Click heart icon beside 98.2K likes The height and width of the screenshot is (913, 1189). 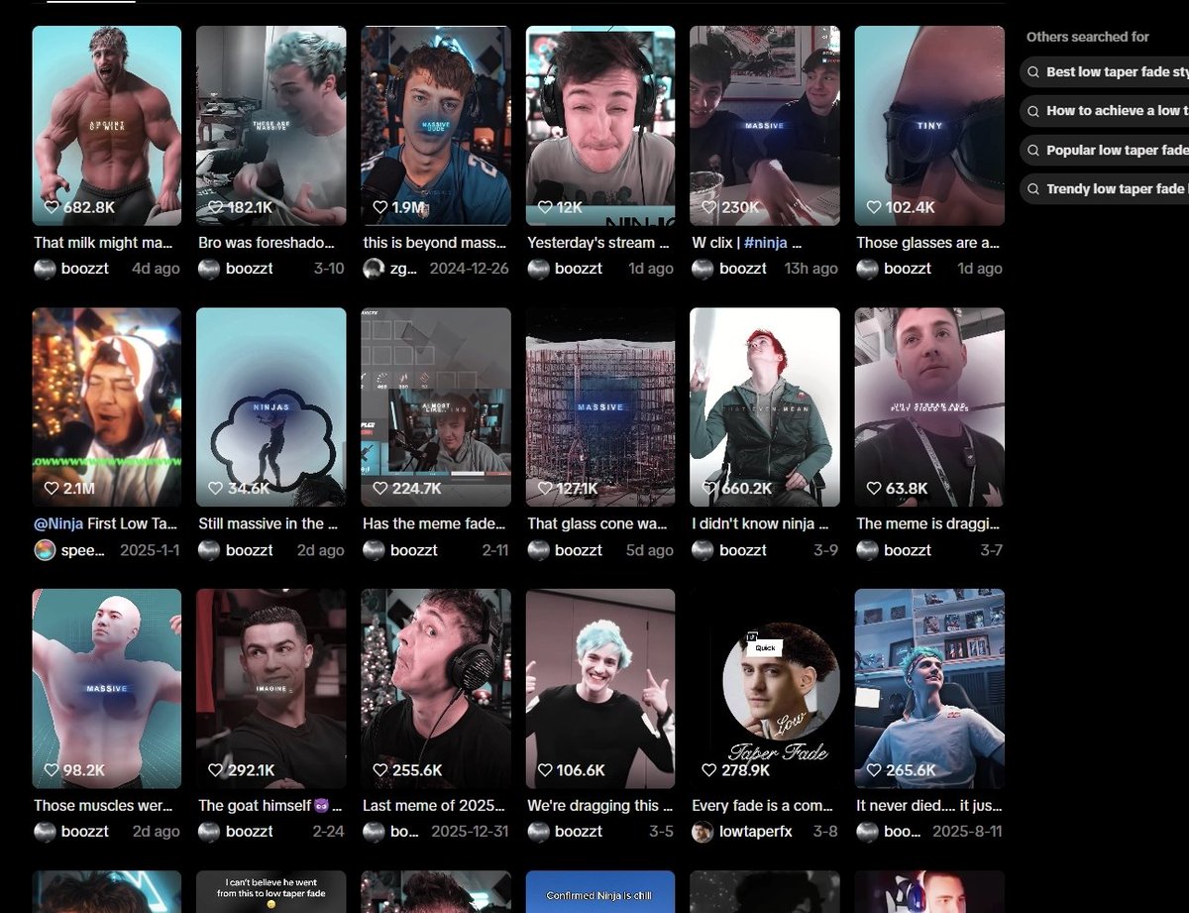[x=53, y=770]
